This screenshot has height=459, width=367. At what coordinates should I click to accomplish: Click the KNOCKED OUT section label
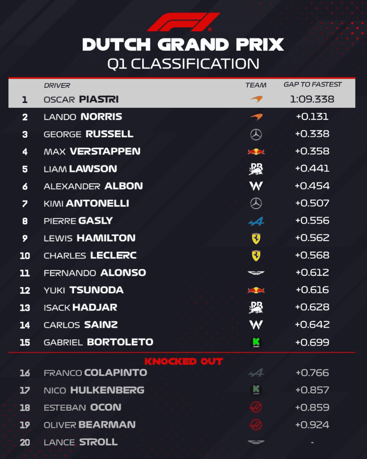(183, 361)
